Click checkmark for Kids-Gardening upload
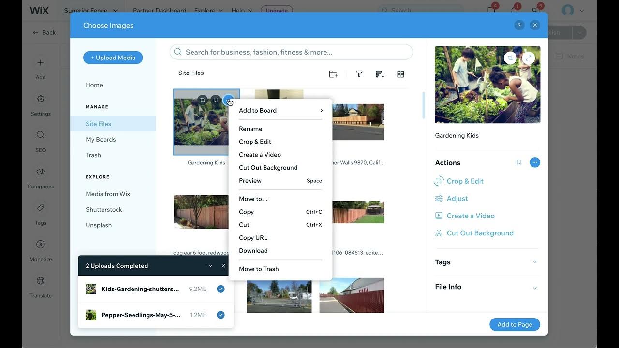The height and width of the screenshot is (348, 619). coord(221,289)
